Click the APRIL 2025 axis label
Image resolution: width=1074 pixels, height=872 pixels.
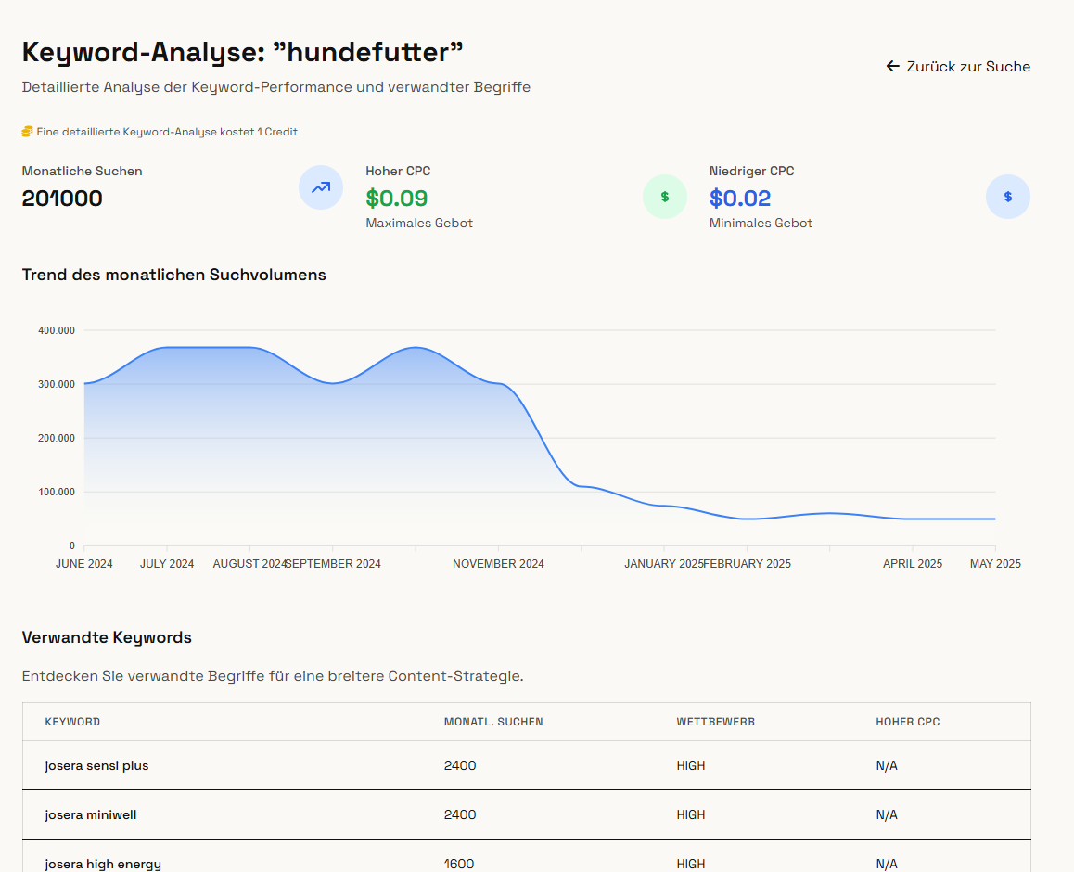[913, 564]
